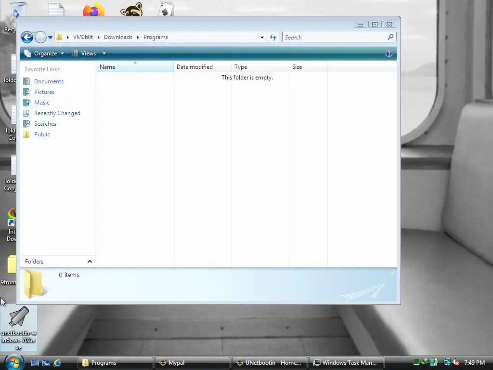
Task: Click the Back navigation arrow
Action: [x=27, y=38]
